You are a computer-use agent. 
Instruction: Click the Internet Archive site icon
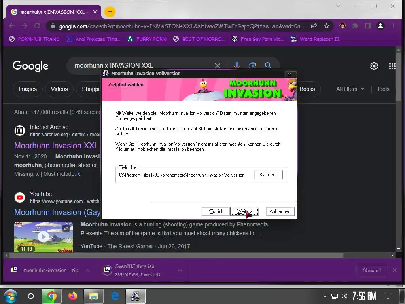pyautogui.click(x=20, y=131)
